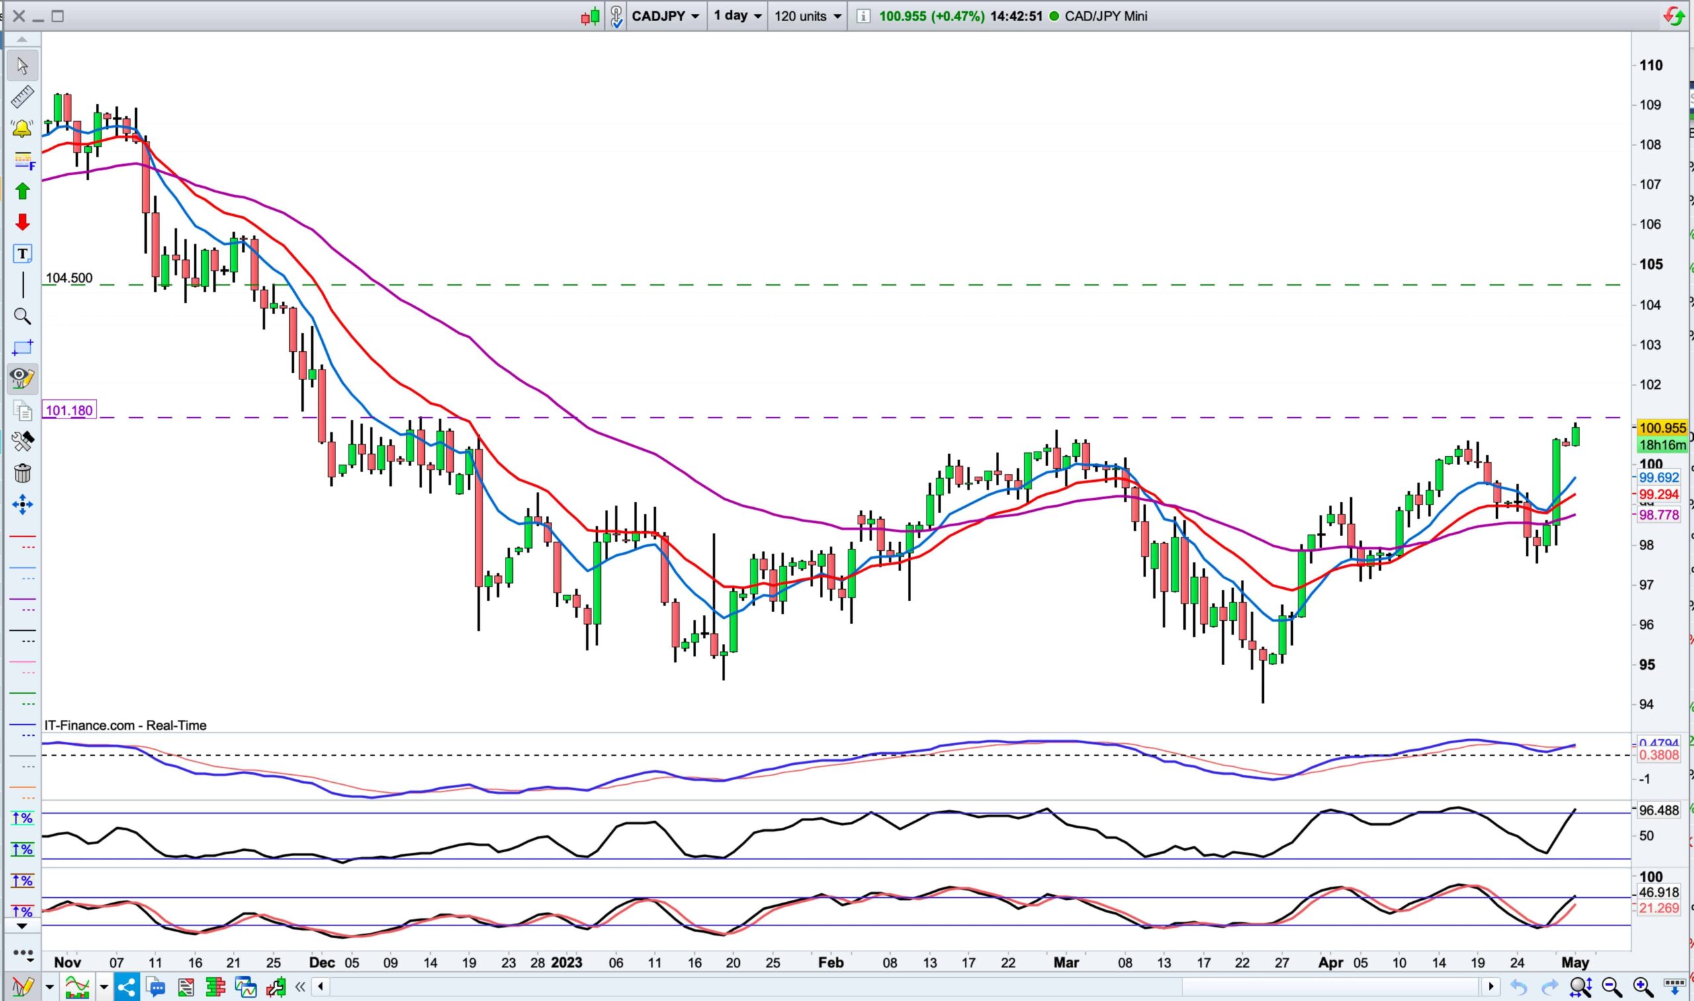Click the 101.180 purple level label
This screenshot has width=1694, height=1001.
pyautogui.click(x=69, y=410)
